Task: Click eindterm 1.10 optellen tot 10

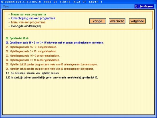Action: [52, 78]
